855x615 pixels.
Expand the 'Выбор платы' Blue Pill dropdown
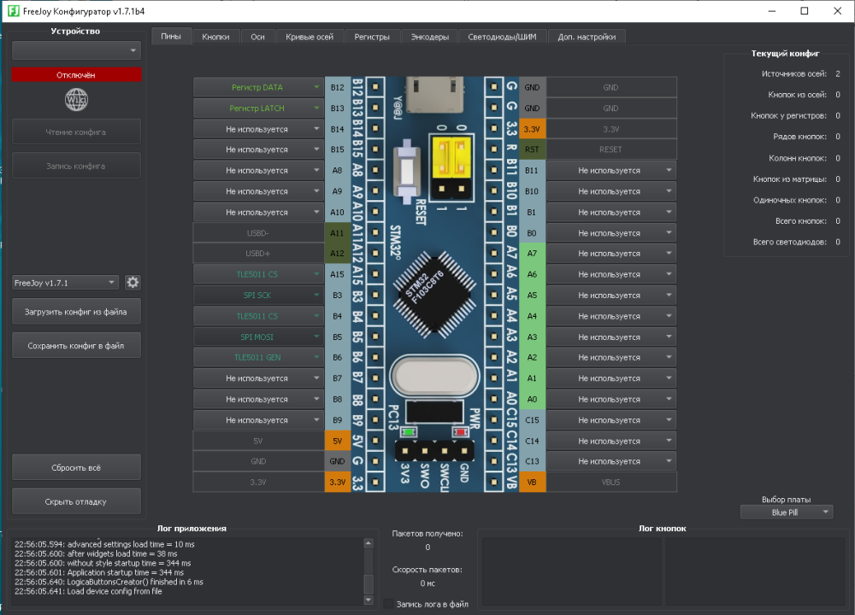[786, 512]
